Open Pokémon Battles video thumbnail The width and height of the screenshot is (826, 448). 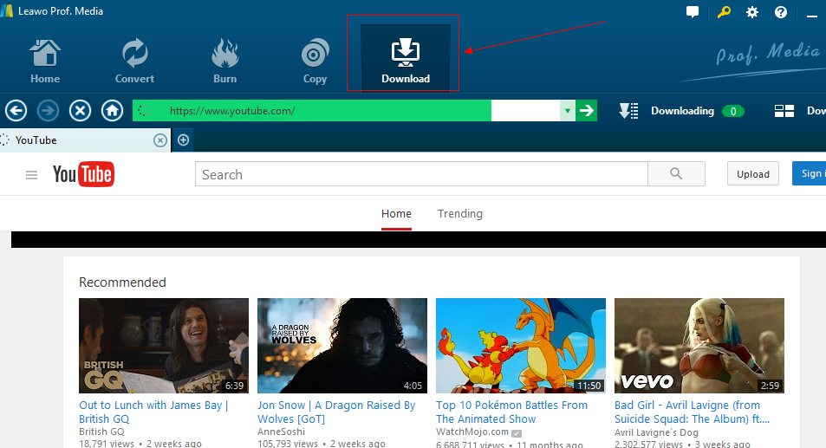[x=520, y=346]
